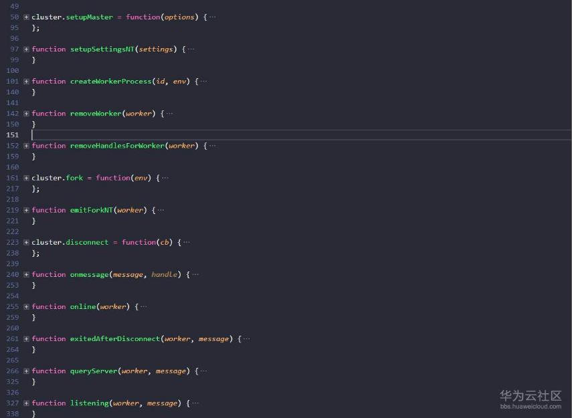Image resolution: width=572 pixels, height=418 pixels.
Task: Click line number 161 in the gutter
Action: coord(13,178)
